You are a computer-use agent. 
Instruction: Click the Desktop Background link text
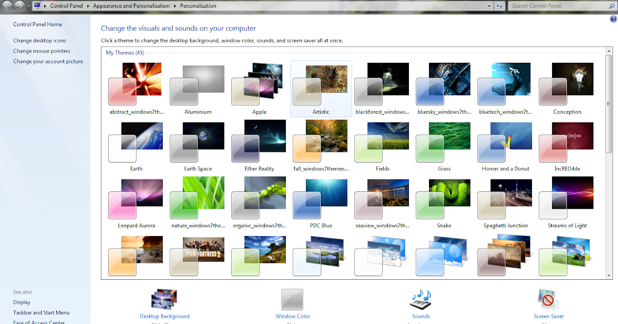tap(164, 316)
